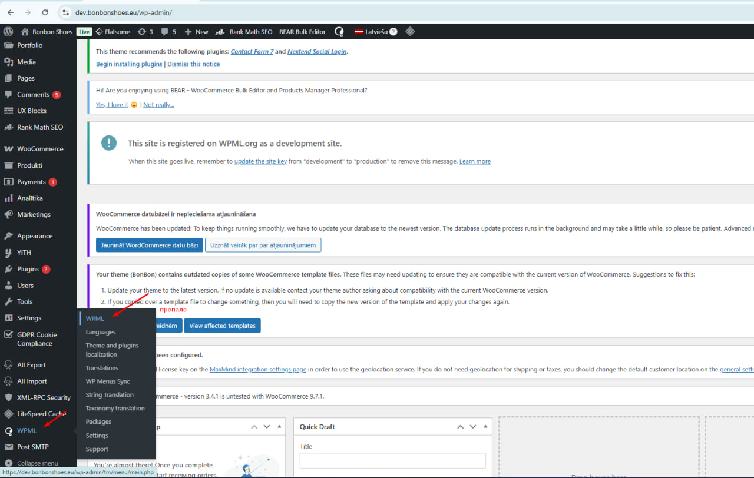Choose WP Menus Sync submenu item
The width and height of the screenshot is (754, 478).
pyautogui.click(x=108, y=381)
